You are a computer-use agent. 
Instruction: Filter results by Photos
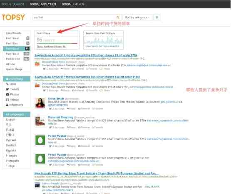coord(12,94)
